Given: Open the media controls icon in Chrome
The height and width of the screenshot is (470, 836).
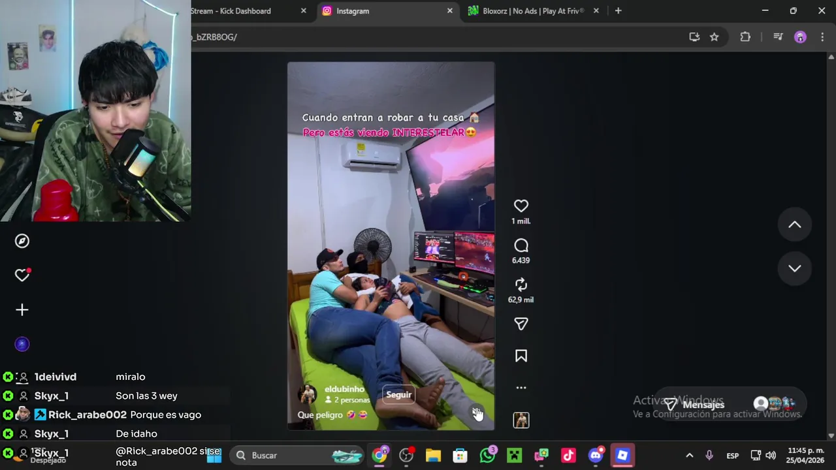Looking at the screenshot, I should click(778, 37).
